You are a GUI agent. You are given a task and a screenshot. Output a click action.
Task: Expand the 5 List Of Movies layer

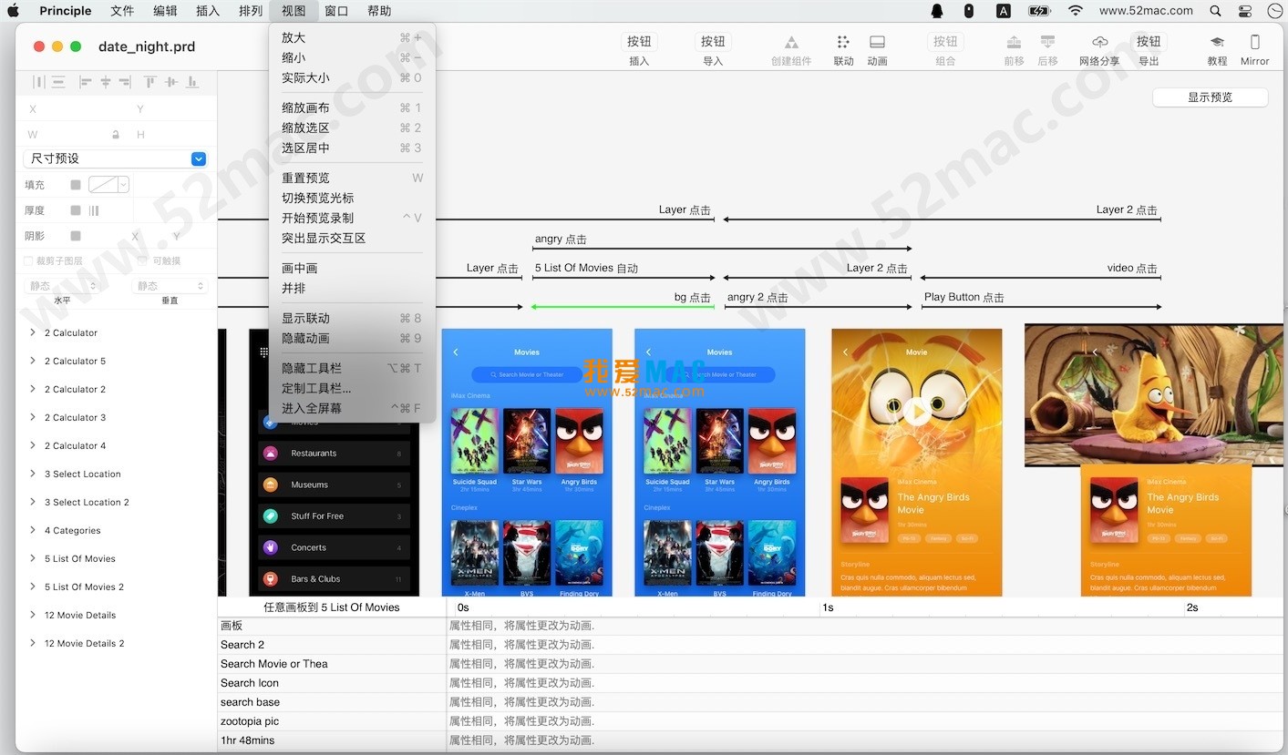point(33,558)
